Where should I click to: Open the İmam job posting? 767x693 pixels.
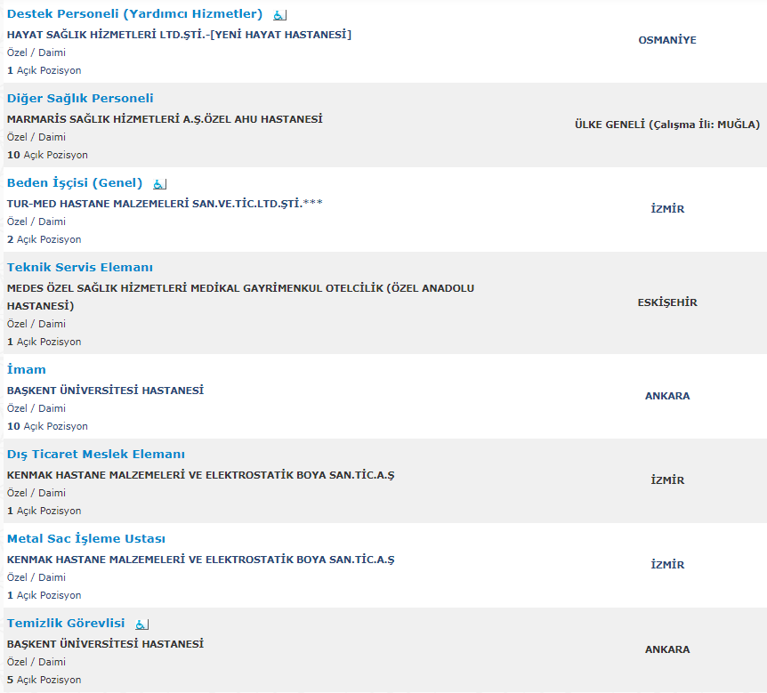(27, 370)
